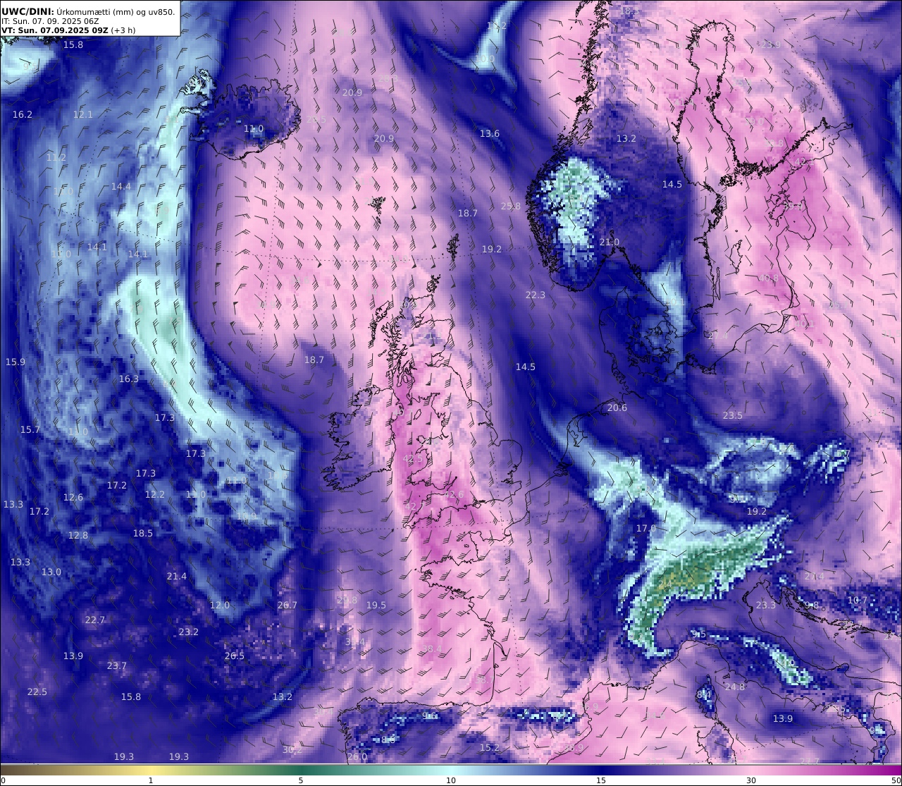
Task: Click the map value '23.2'
Action: 189,632
